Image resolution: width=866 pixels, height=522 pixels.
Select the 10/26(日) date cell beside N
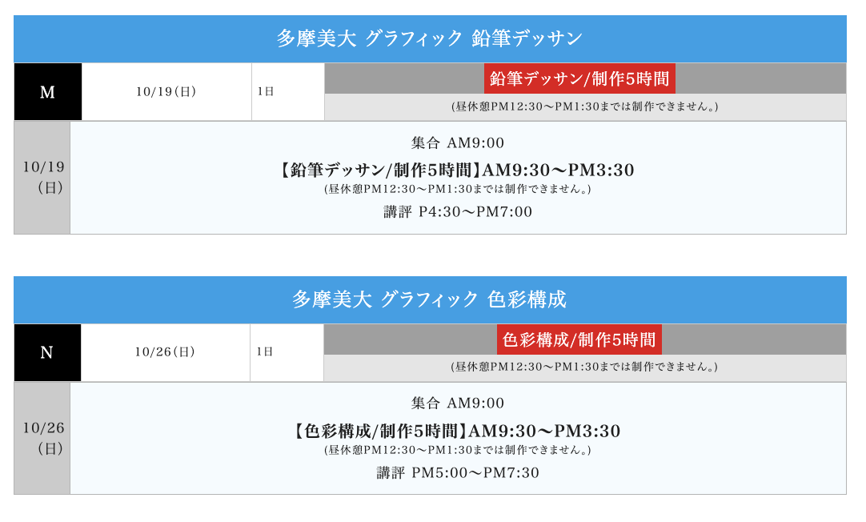click(165, 352)
